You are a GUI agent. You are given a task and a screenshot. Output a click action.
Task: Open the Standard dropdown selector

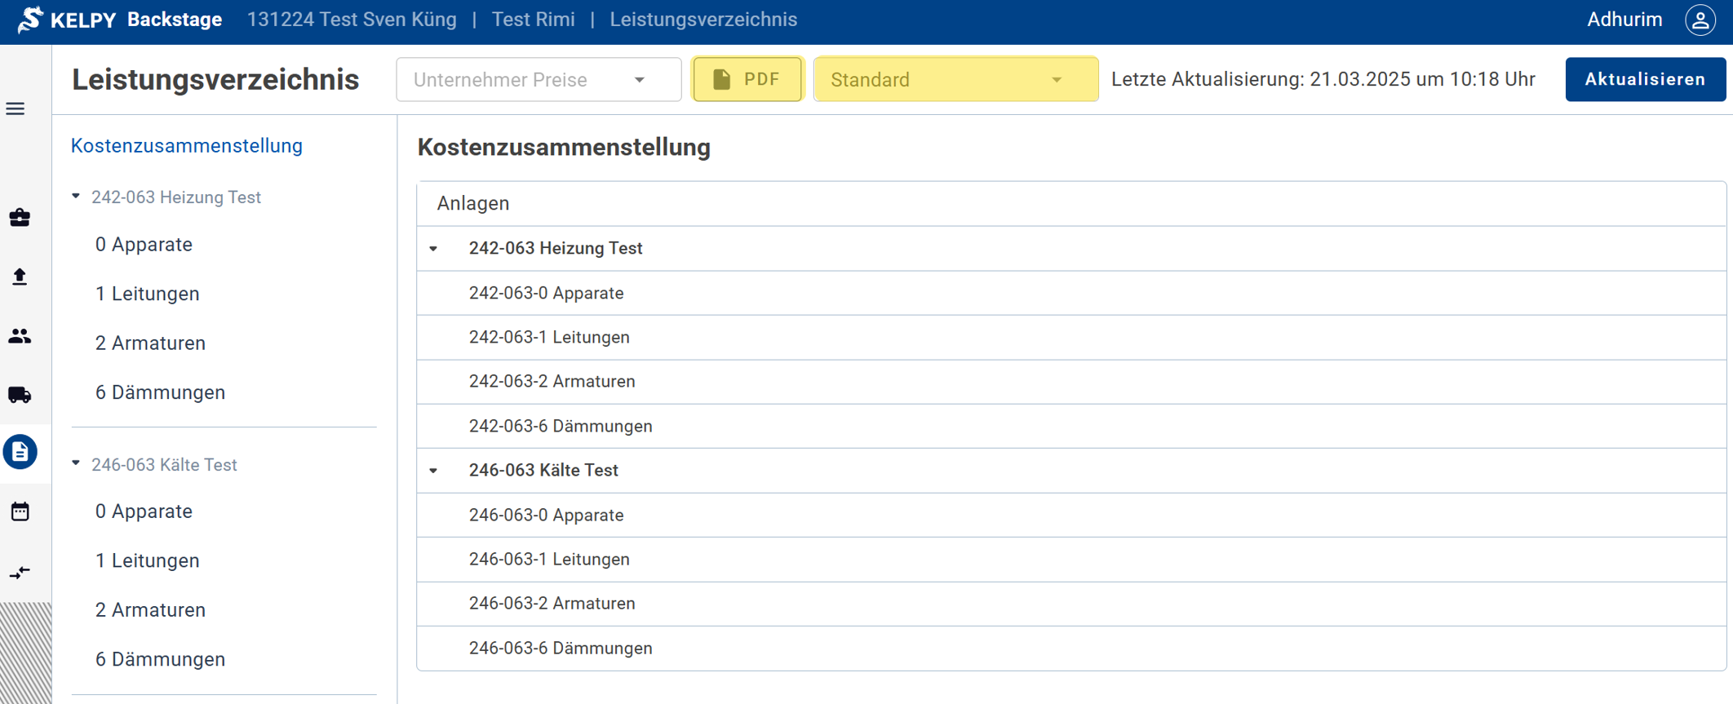(x=955, y=80)
